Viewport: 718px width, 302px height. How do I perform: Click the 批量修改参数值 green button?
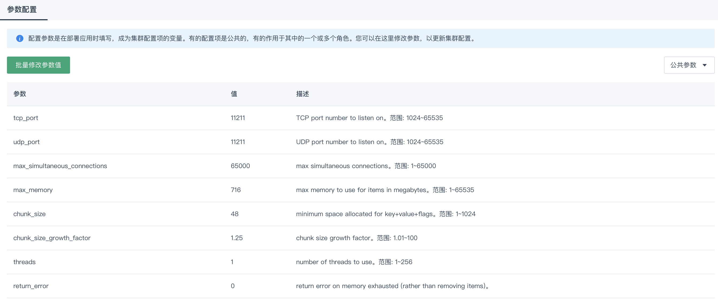pos(38,65)
